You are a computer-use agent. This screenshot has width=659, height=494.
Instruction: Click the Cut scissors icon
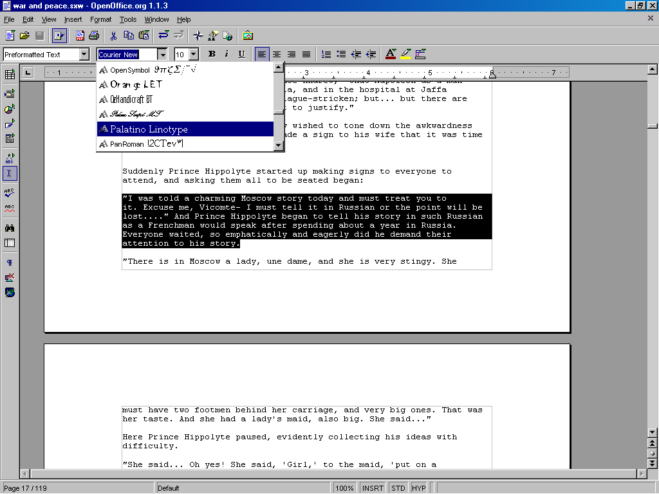[x=113, y=35]
